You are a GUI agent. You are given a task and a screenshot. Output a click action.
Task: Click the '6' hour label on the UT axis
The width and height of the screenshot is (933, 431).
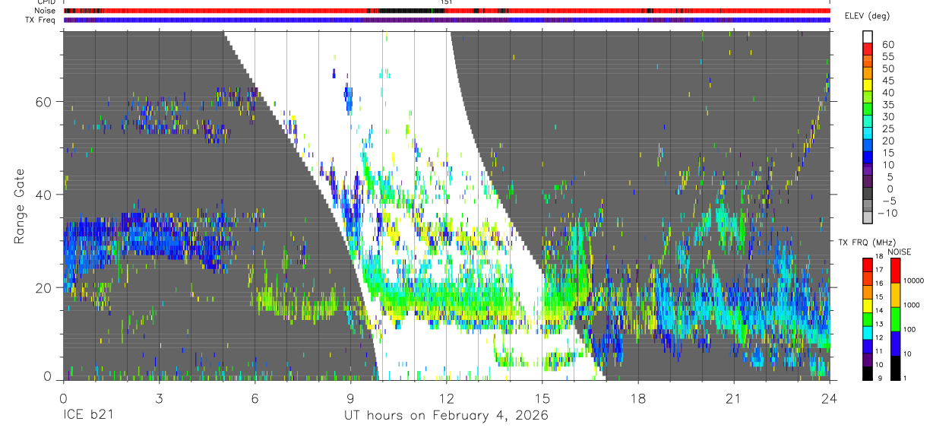(255, 398)
